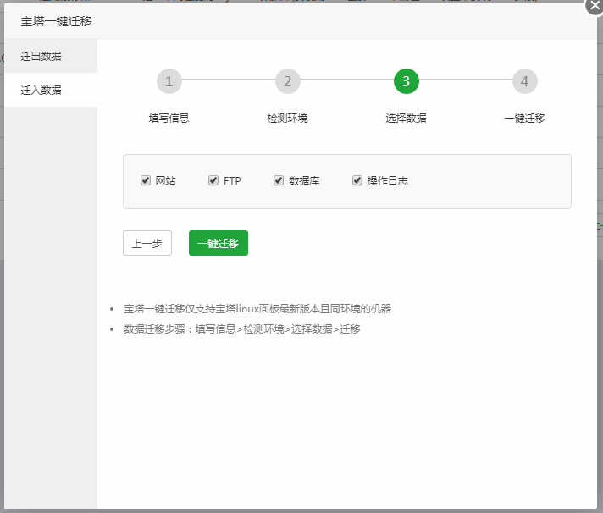Screen dimensions: 603x513
Task: Click the green step 3 circle
Action: coord(407,81)
